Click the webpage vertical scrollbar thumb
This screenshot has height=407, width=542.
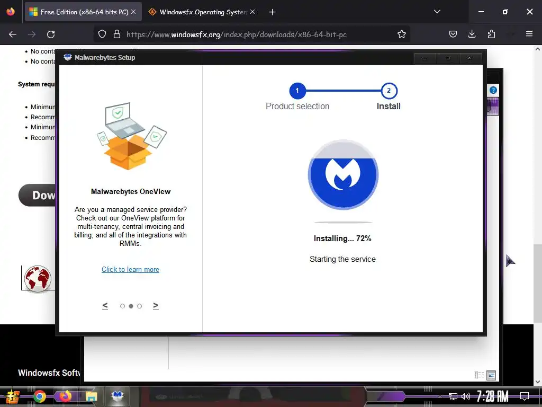click(537, 284)
